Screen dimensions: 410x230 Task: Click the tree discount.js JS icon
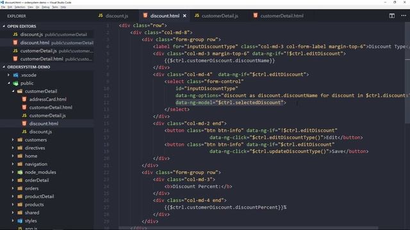pyautogui.click(x=24, y=132)
